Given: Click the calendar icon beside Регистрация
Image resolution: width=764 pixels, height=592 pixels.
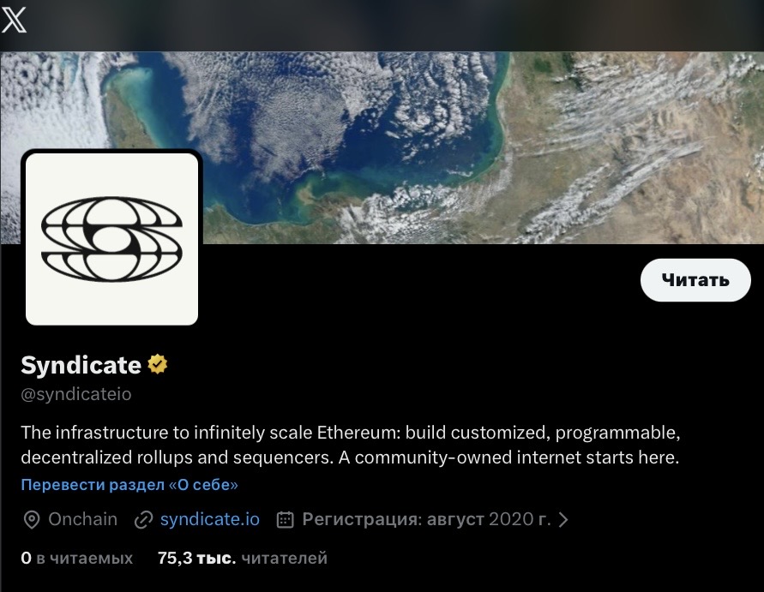Looking at the screenshot, I should point(286,519).
